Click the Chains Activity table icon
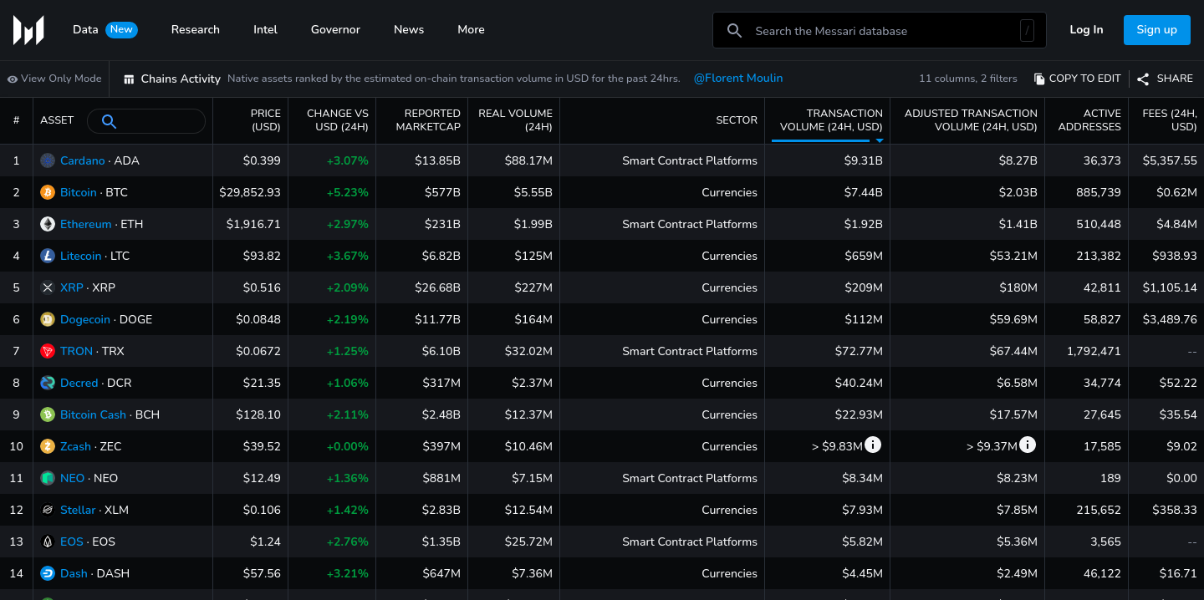This screenshot has height=600, width=1204. click(129, 79)
